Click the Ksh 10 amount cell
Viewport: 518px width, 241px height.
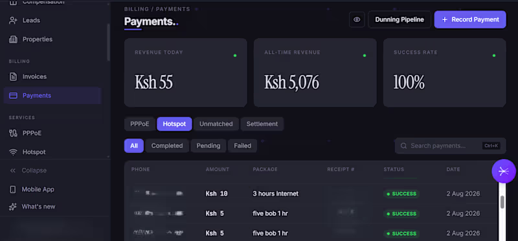[217, 194]
